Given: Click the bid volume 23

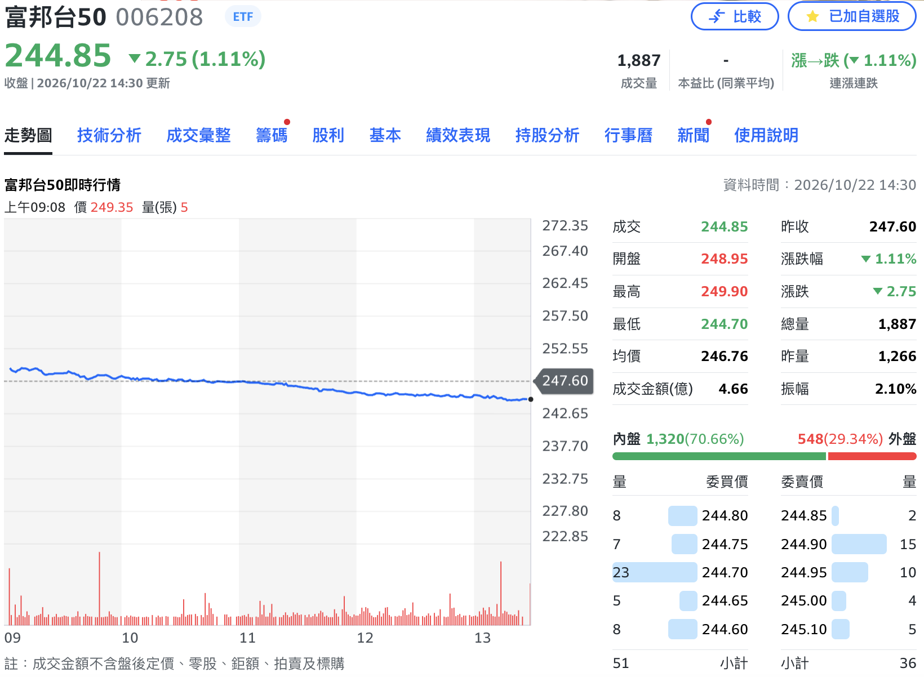Looking at the screenshot, I should [x=621, y=572].
